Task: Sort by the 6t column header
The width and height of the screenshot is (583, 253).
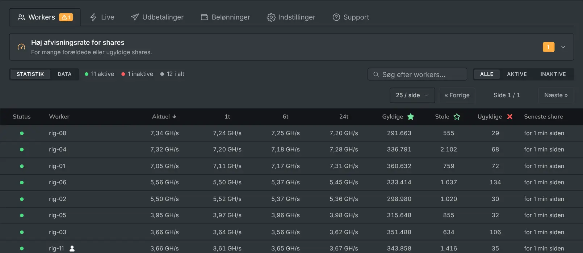Action: [285, 117]
